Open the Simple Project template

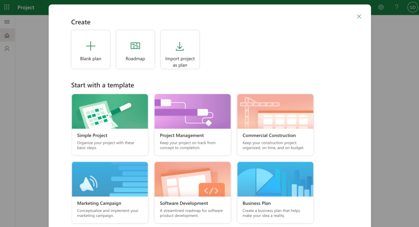pyautogui.click(x=109, y=125)
